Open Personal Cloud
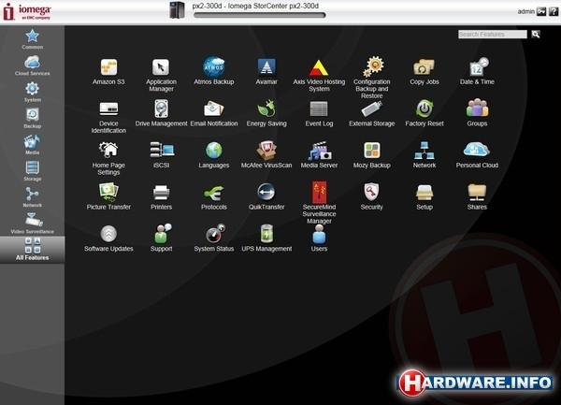 click(x=477, y=155)
